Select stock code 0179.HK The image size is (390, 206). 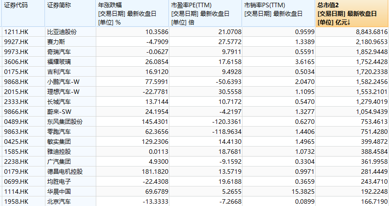(16, 172)
